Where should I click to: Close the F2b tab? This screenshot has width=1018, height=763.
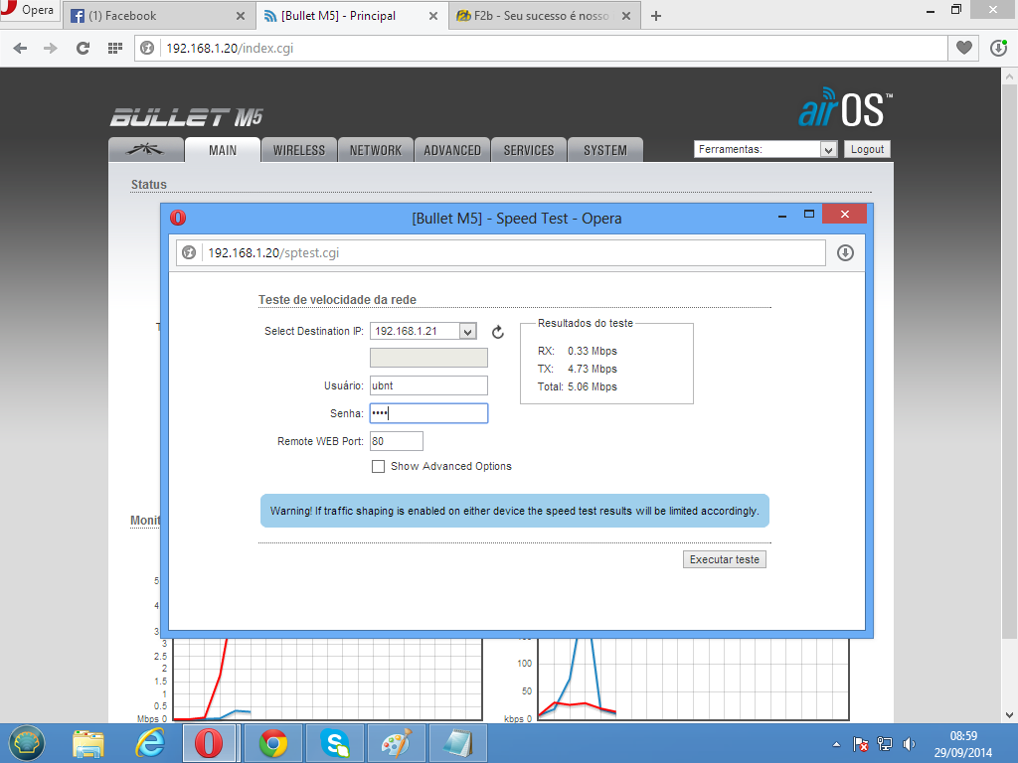pyautogui.click(x=626, y=16)
